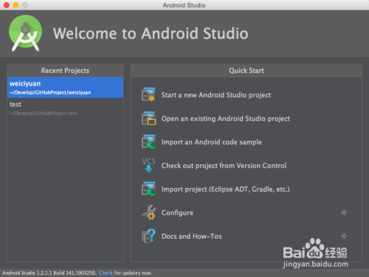369x277 pixels.
Task: Start a new Android Studio project
Action: click(216, 95)
